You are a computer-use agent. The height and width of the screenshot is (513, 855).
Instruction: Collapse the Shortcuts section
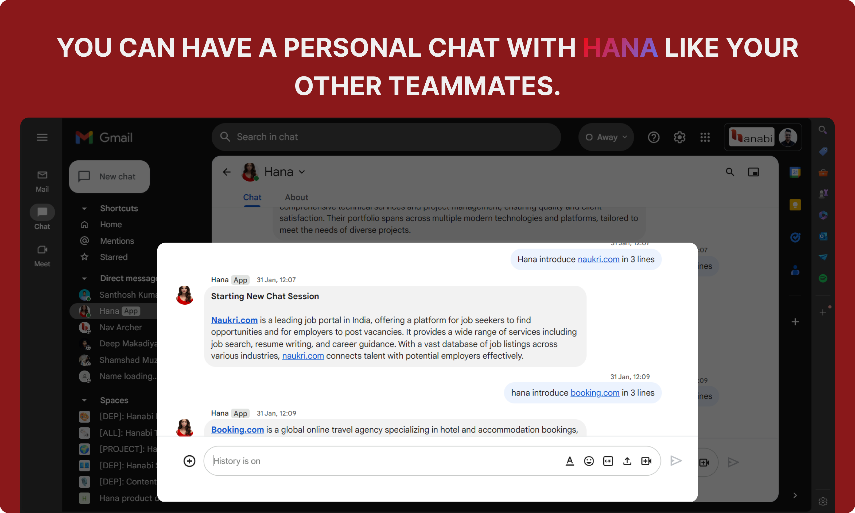84,208
